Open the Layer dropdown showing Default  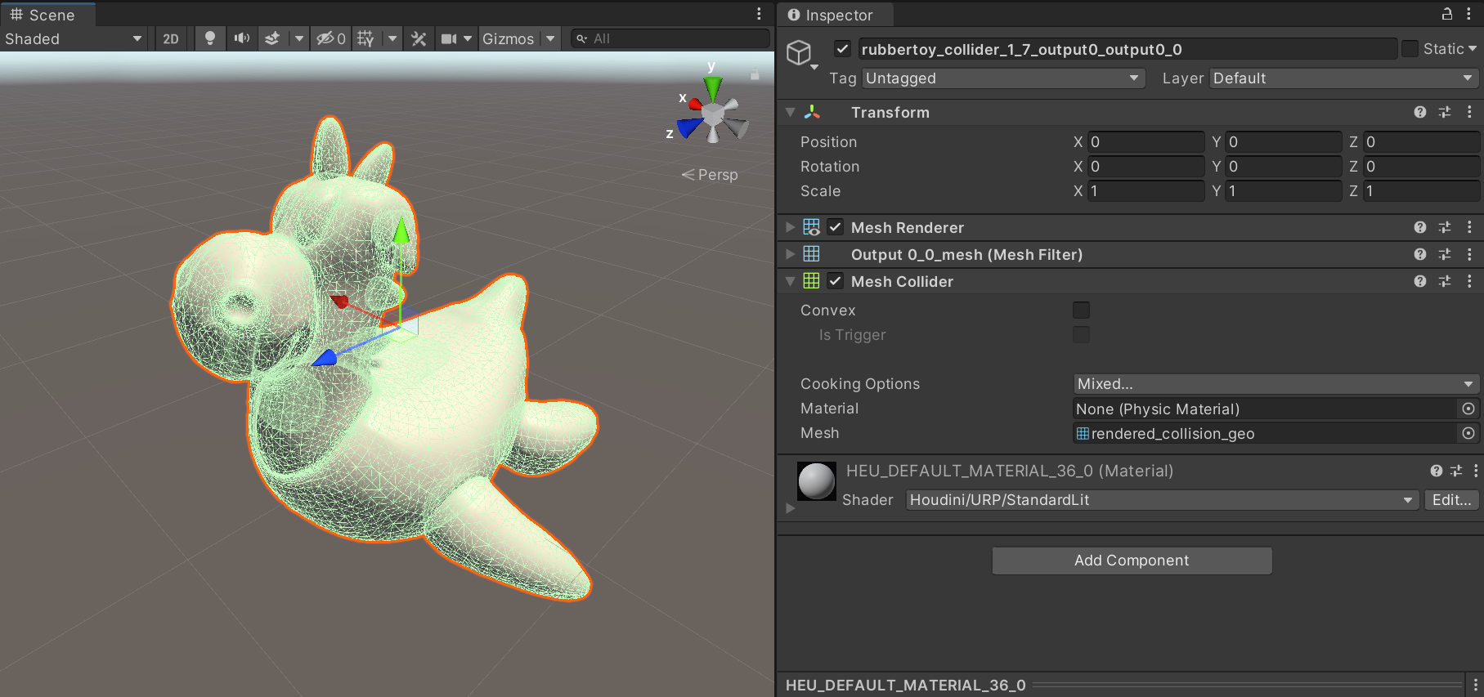pos(1343,78)
